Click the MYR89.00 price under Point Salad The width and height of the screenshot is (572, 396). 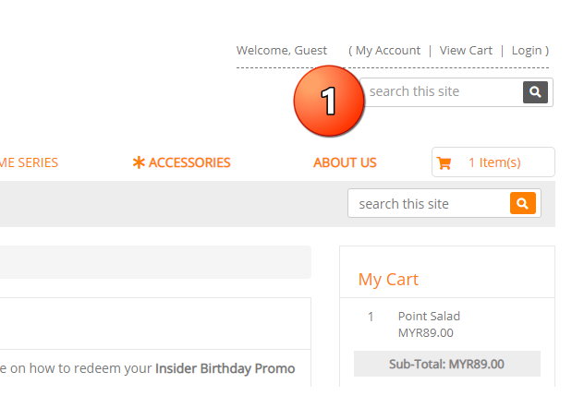click(425, 333)
